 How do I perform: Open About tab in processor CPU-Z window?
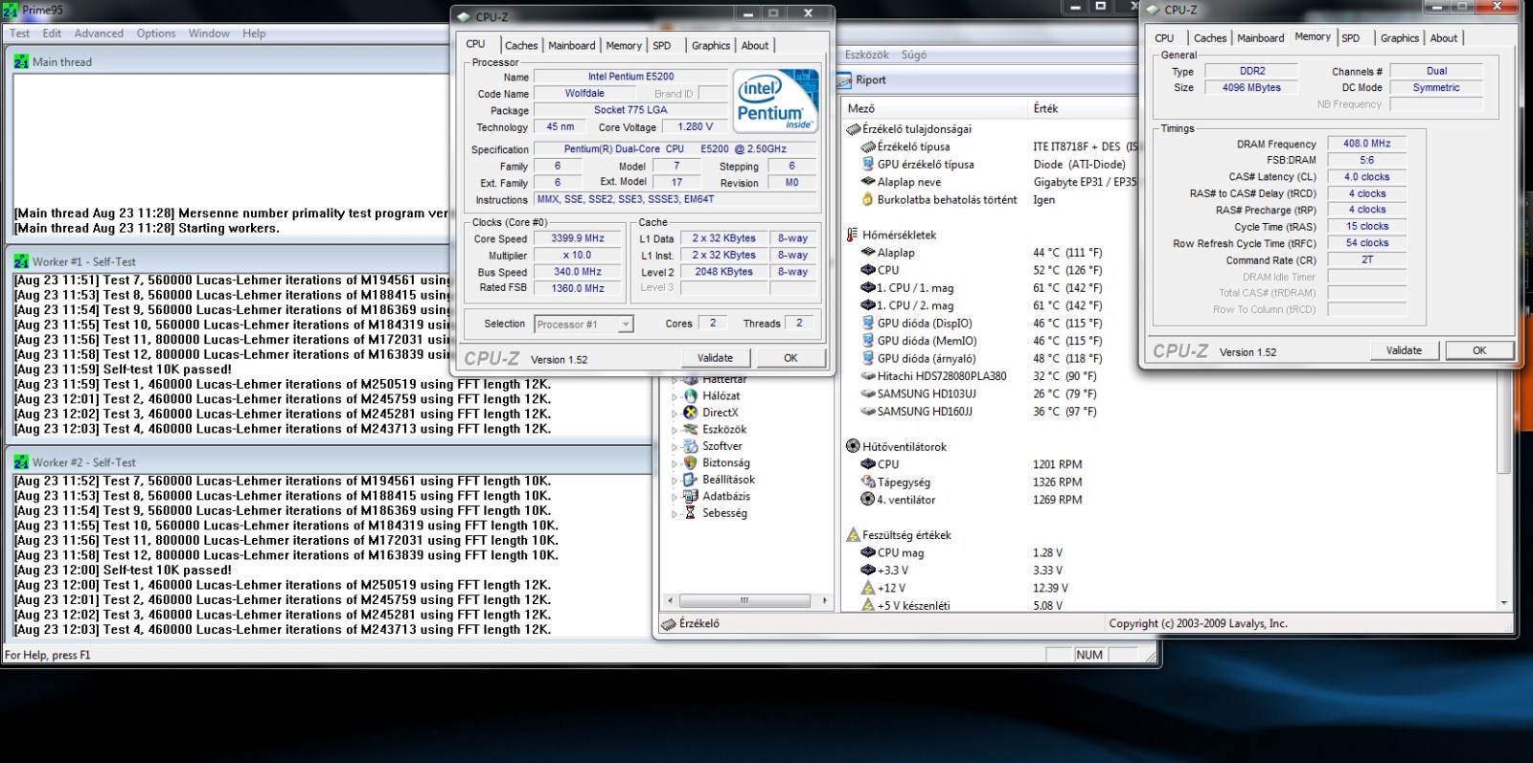click(755, 45)
